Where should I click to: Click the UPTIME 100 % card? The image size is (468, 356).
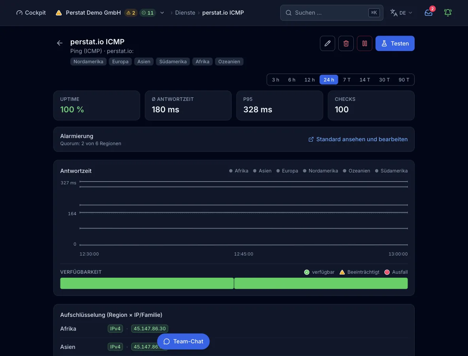point(97,106)
